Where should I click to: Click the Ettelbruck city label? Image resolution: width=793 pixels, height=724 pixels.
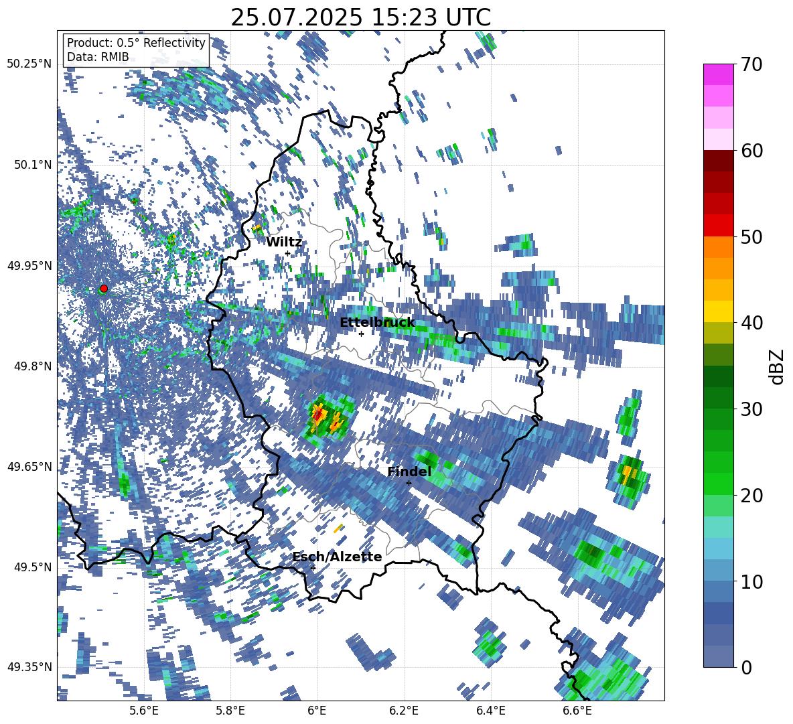tap(377, 323)
